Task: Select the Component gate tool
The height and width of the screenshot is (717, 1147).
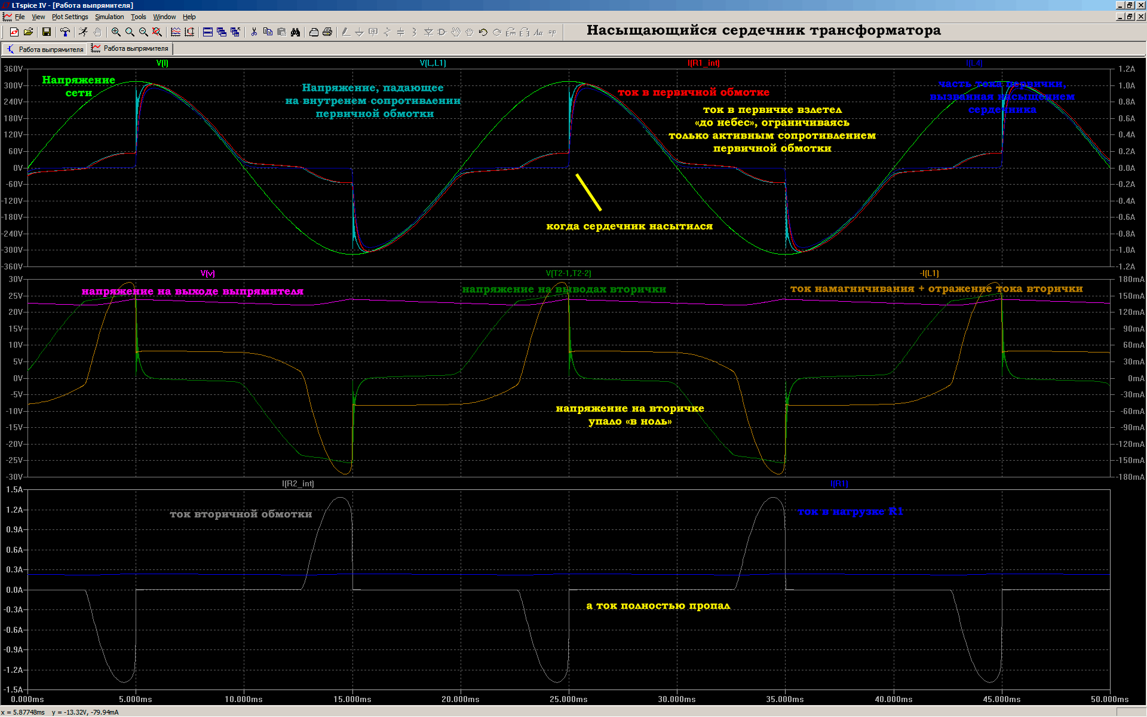Action: pos(442,32)
